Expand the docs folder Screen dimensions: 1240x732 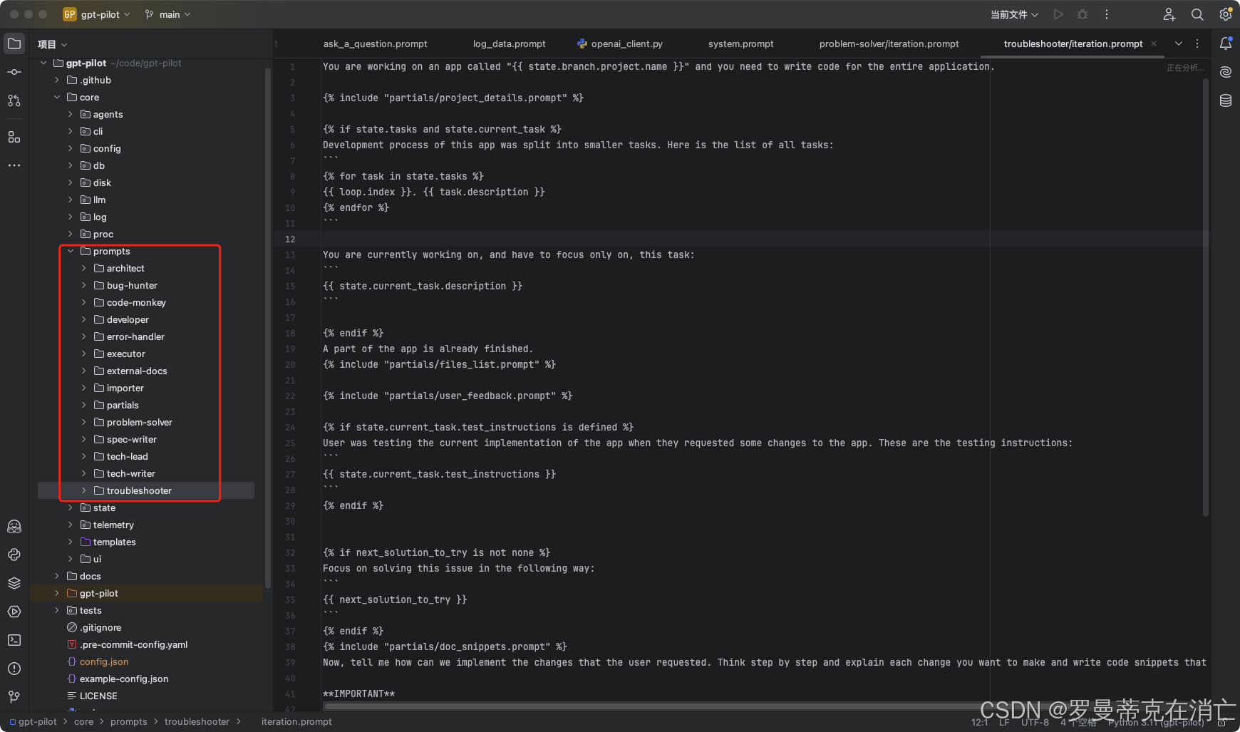click(x=57, y=576)
